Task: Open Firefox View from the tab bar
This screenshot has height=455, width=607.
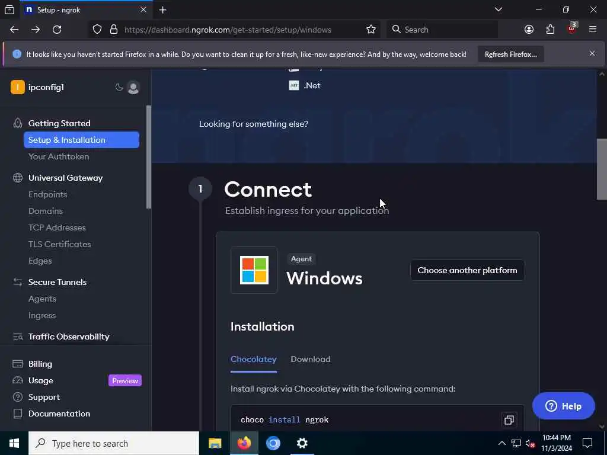Action: click(9, 10)
